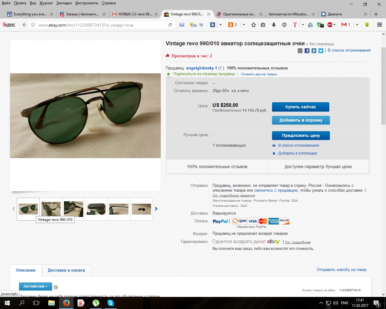This screenshot has height=309, width=386.
Task: Select the Описание tab
Action: click(26, 270)
